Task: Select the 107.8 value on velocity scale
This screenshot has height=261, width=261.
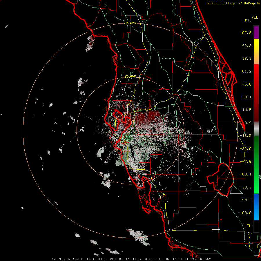Action: coord(246,32)
